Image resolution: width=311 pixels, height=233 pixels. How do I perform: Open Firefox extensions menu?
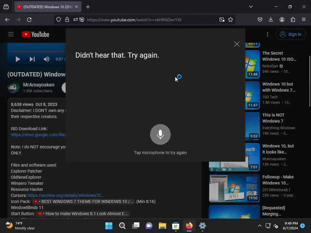pos(293,20)
